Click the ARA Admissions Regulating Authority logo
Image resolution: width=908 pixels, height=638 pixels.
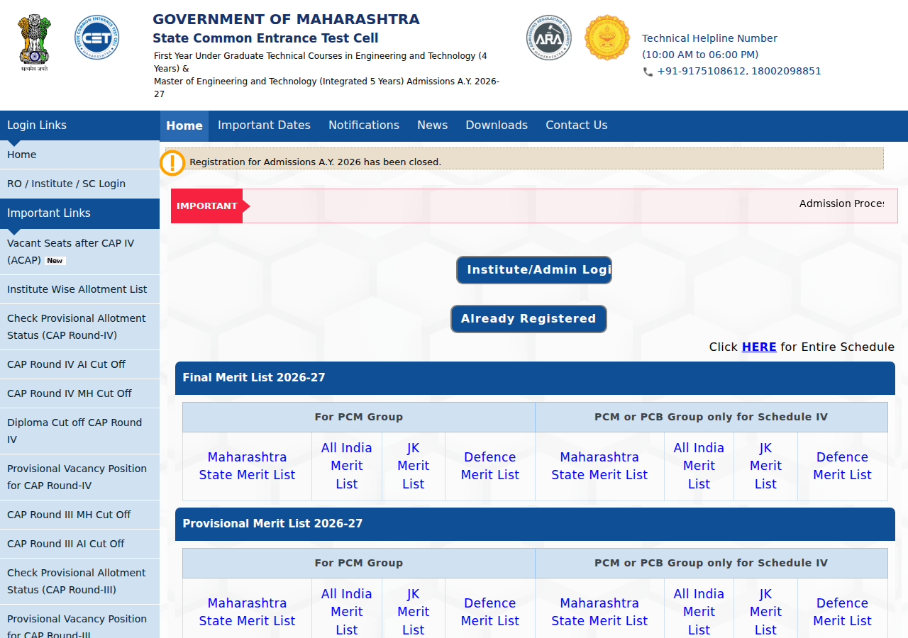click(549, 38)
